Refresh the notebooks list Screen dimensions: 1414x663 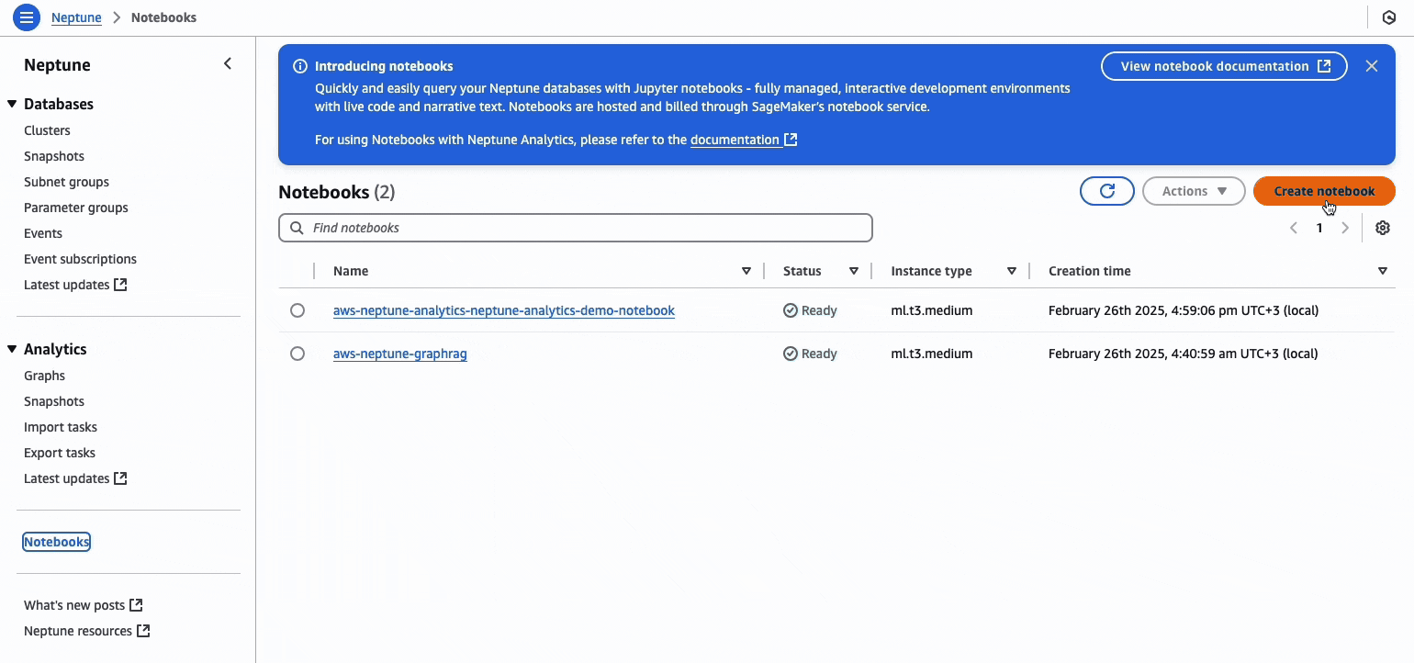[x=1107, y=191]
